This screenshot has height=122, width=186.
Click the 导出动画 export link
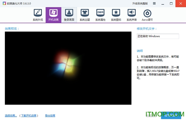point(50,115)
